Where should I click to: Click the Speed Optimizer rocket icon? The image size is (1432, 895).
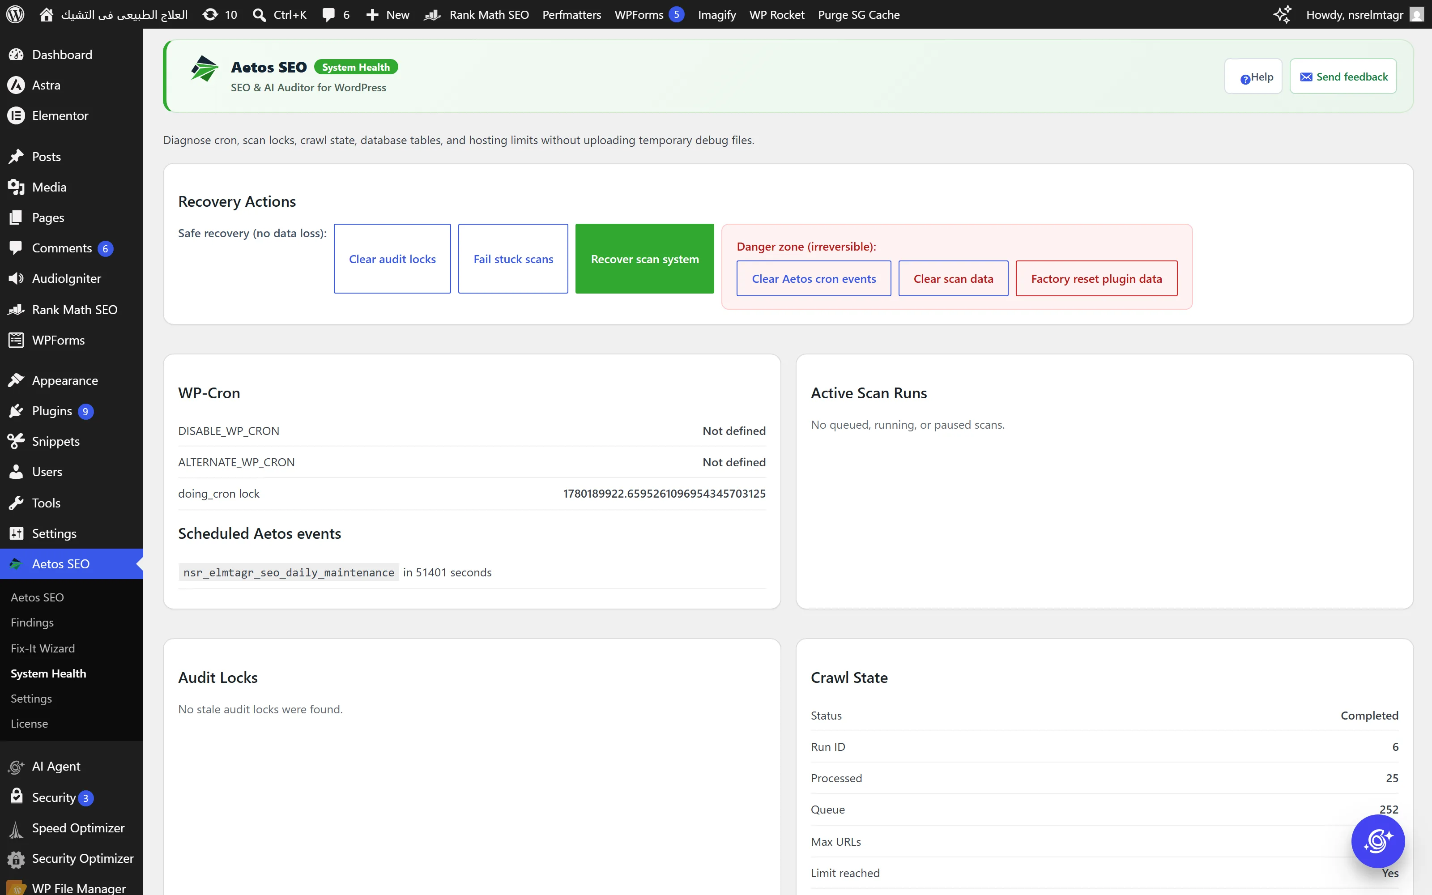pyautogui.click(x=16, y=829)
